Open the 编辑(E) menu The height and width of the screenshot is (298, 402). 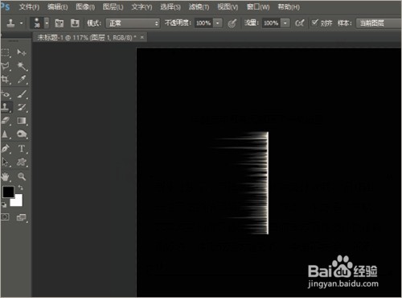[57, 7]
